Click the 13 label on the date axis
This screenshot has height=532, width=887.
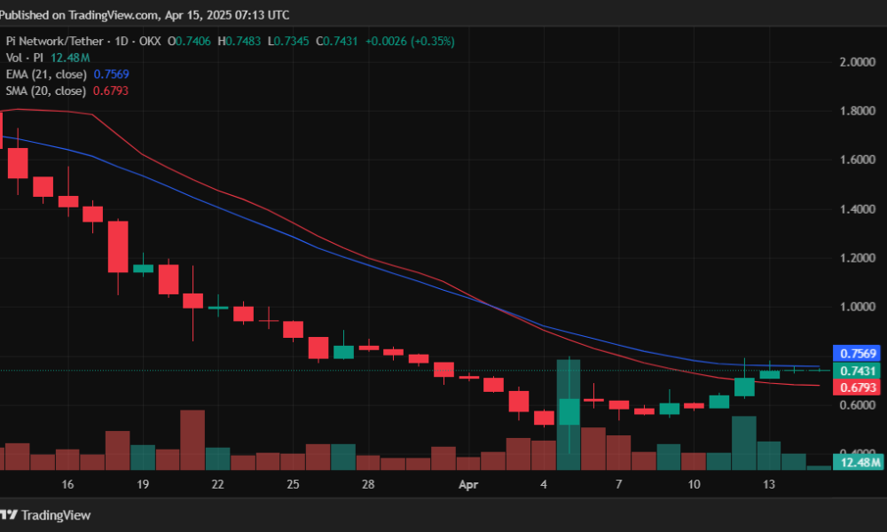coord(769,485)
